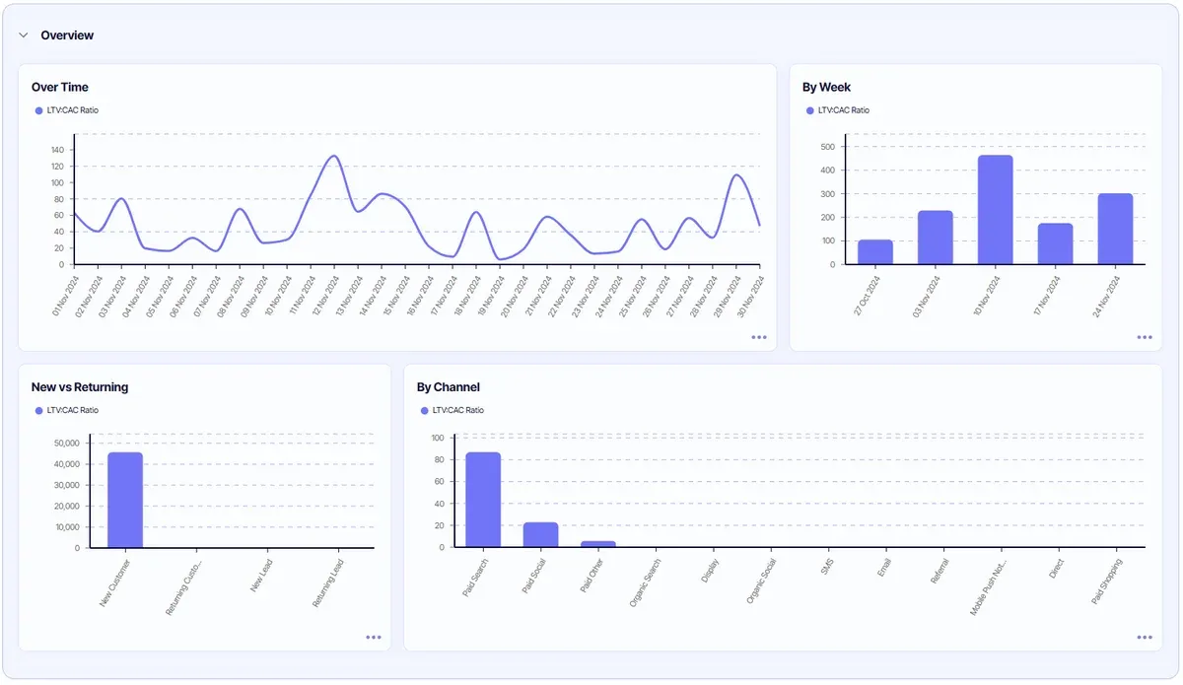Screen dimensions: 1183x685
Task: Toggle LTV:CAC Ratio legend in New vs Returning
Action: click(67, 410)
